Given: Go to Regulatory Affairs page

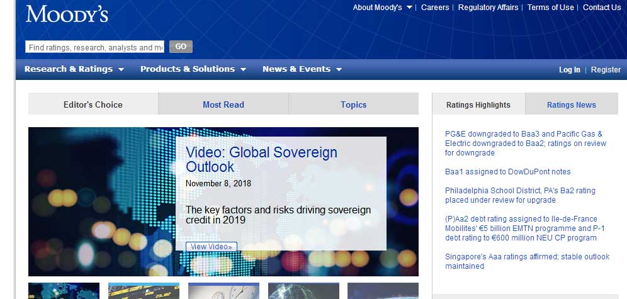Looking at the screenshot, I should tap(488, 8).
